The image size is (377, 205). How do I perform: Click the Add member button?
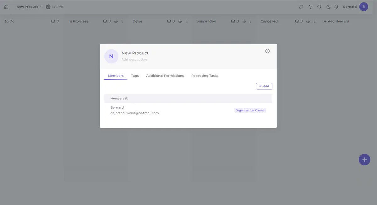(x=264, y=86)
